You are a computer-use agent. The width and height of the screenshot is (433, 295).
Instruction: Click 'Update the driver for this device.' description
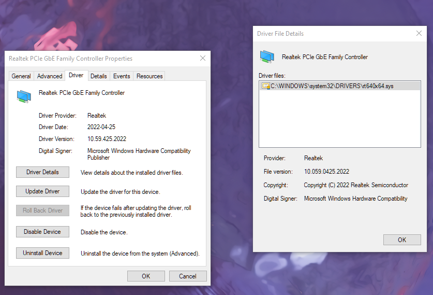[x=121, y=192]
